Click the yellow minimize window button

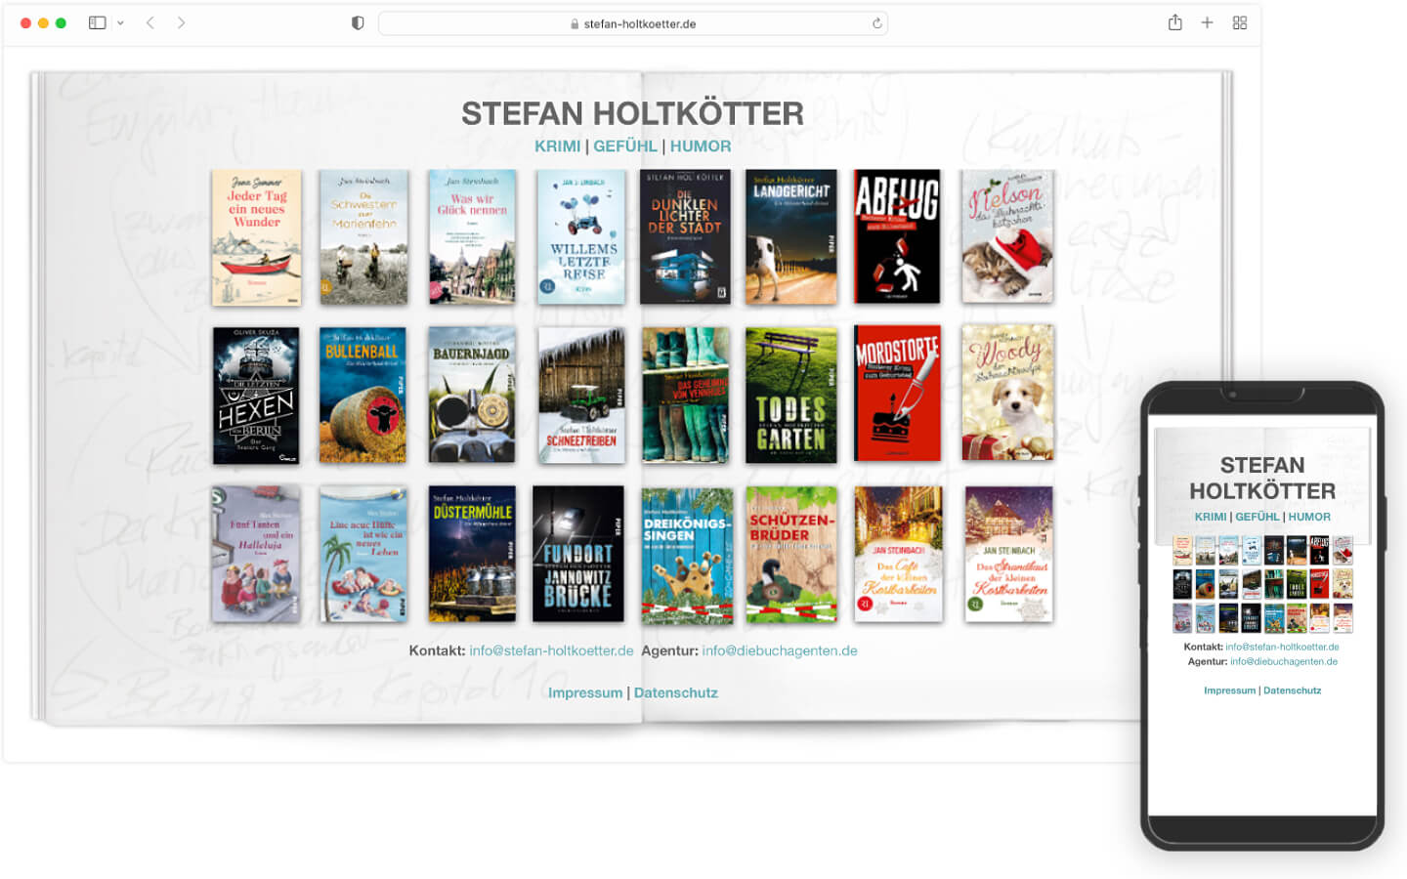pos(43,22)
